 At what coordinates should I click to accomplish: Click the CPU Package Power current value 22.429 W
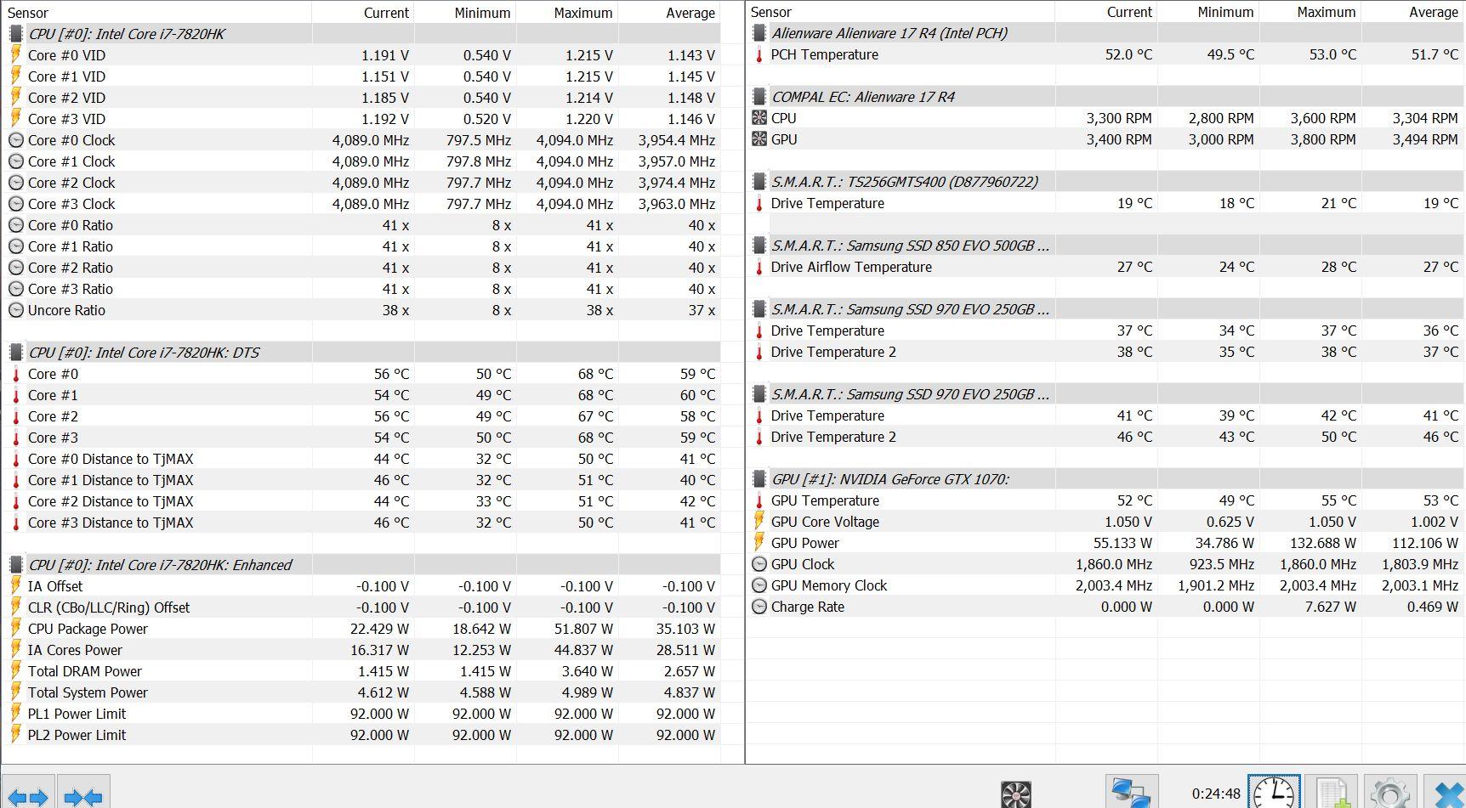click(x=379, y=629)
